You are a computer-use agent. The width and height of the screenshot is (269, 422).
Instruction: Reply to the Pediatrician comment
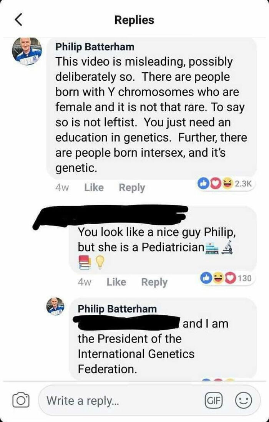(x=155, y=282)
